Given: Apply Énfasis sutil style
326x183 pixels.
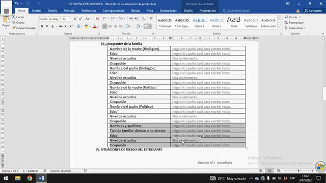Looking at the screenshot, I should pos(268,22).
